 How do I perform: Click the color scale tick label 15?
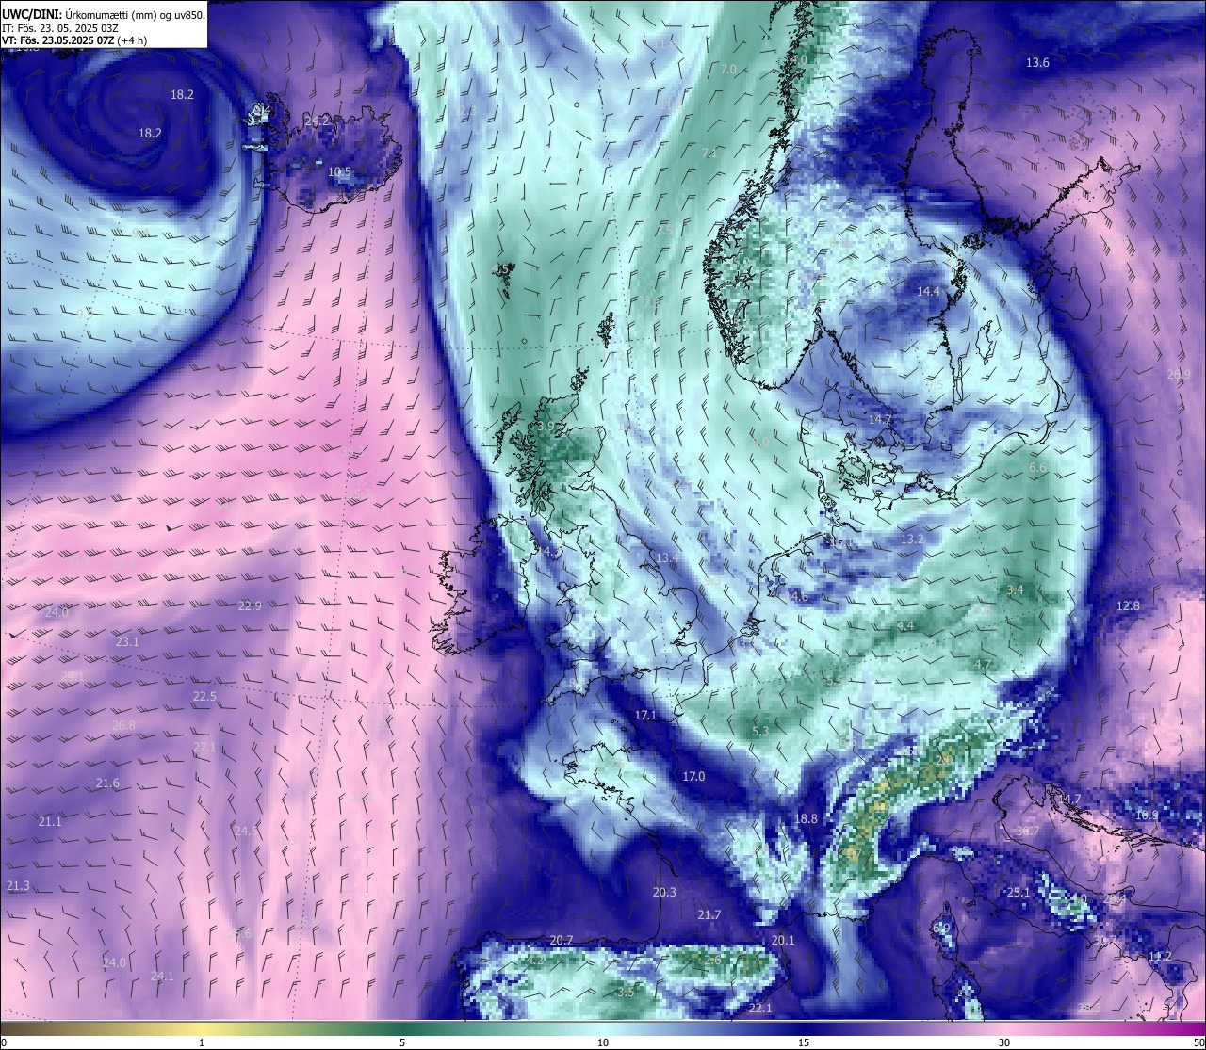pyautogui.click(x=804, y=1042)
